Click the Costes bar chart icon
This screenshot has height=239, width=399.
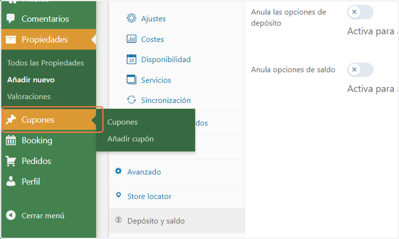tap(132, 39)
